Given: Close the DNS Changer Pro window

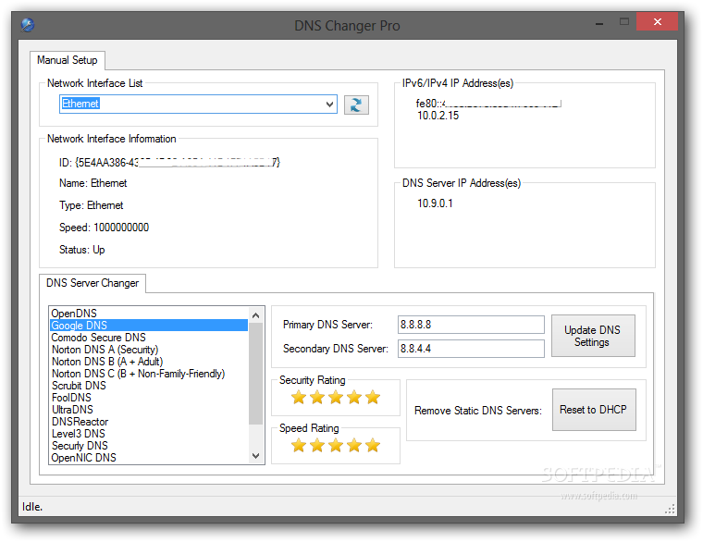Looking at the screenshot, I should [658, 21].
